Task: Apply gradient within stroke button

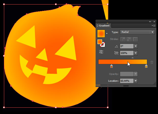Action: click(x=123, y=39)
